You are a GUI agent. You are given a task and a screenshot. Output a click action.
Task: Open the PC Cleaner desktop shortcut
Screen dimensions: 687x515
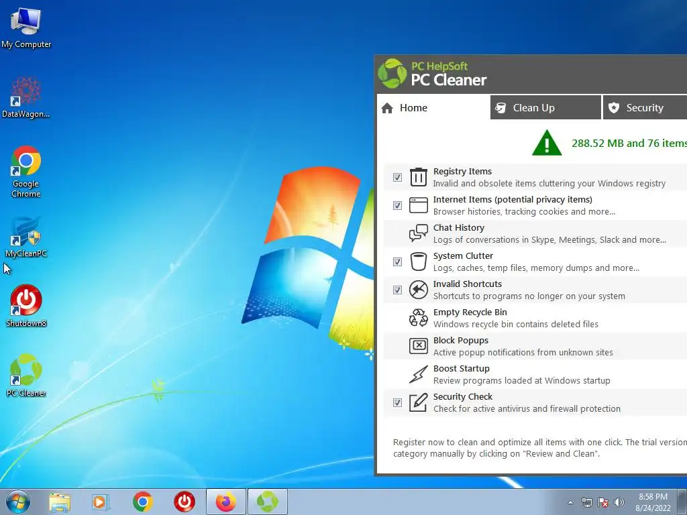point(26,376)
